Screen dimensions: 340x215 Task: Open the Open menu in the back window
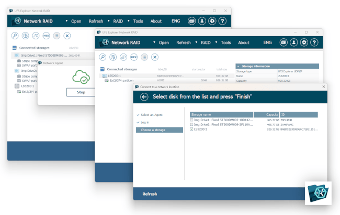[x=76, y=21]
